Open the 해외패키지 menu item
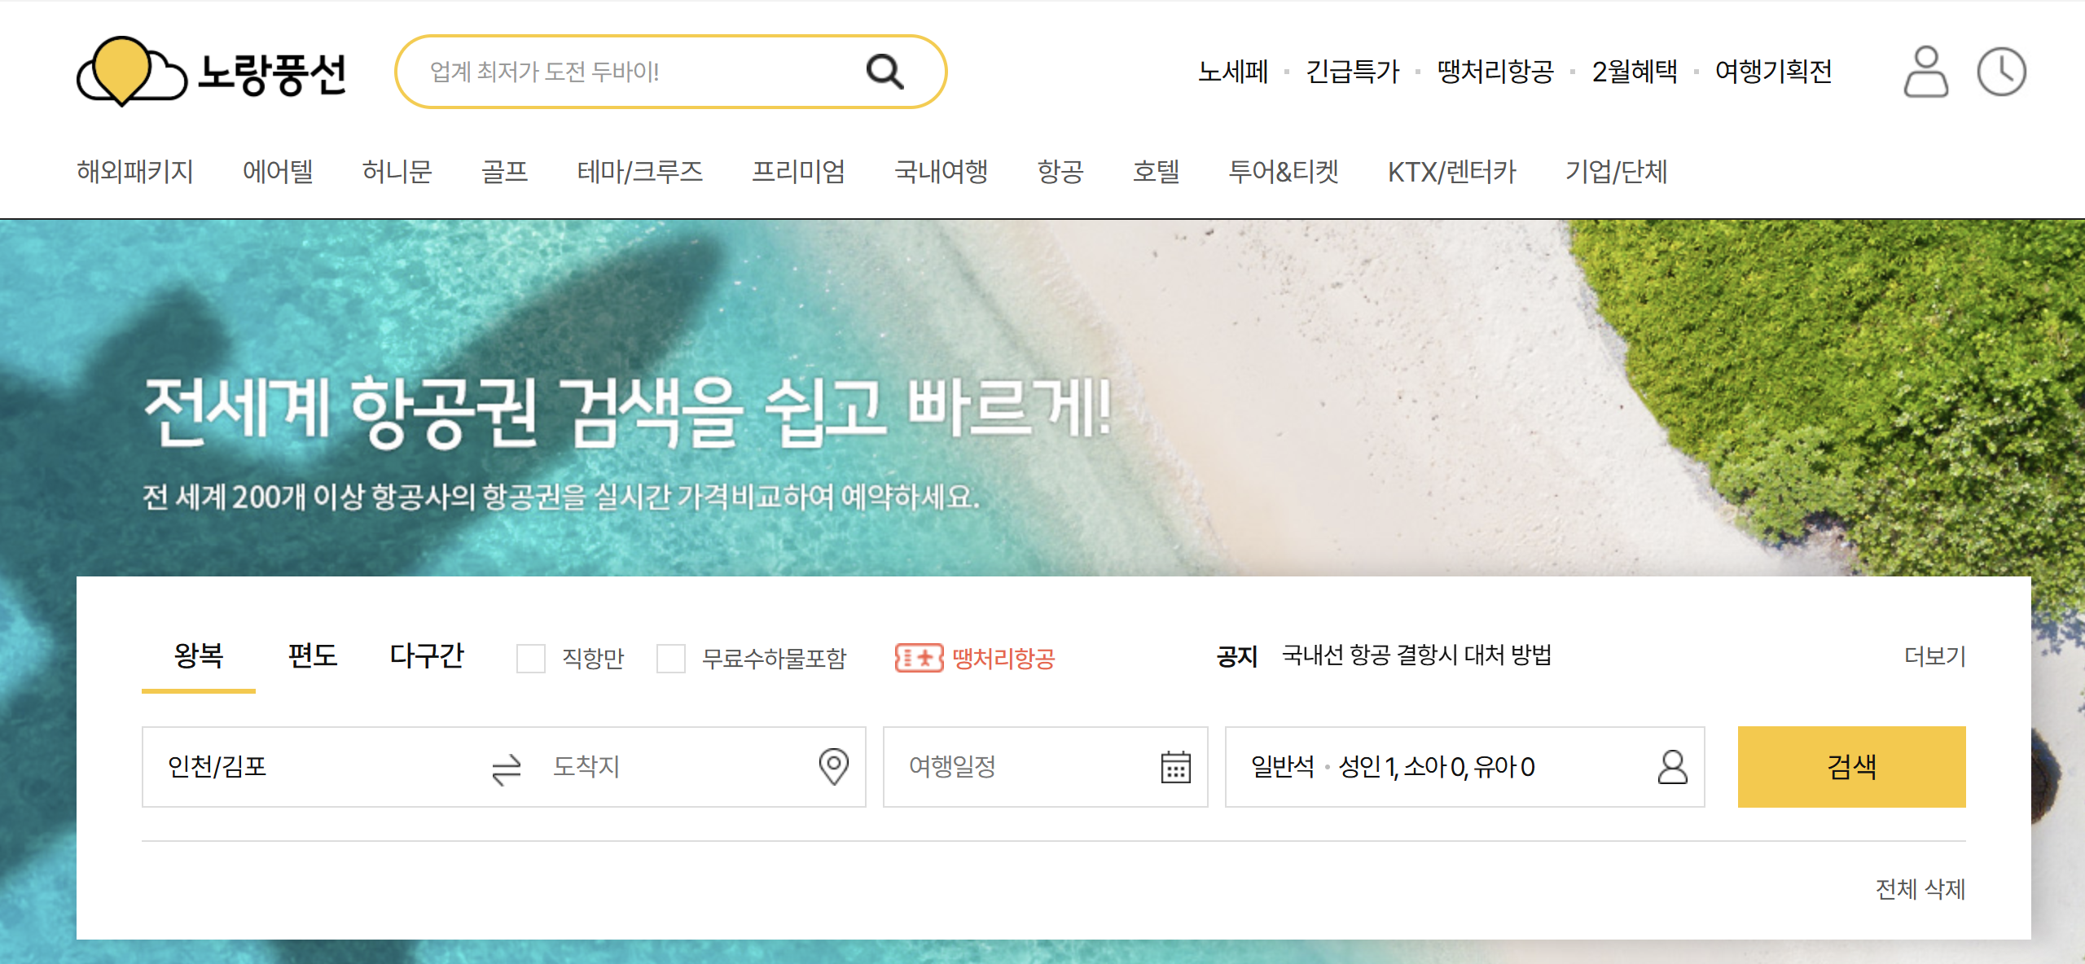This screenshot has width=2085, height=964. pyautogui.click(x=135, y=172)
